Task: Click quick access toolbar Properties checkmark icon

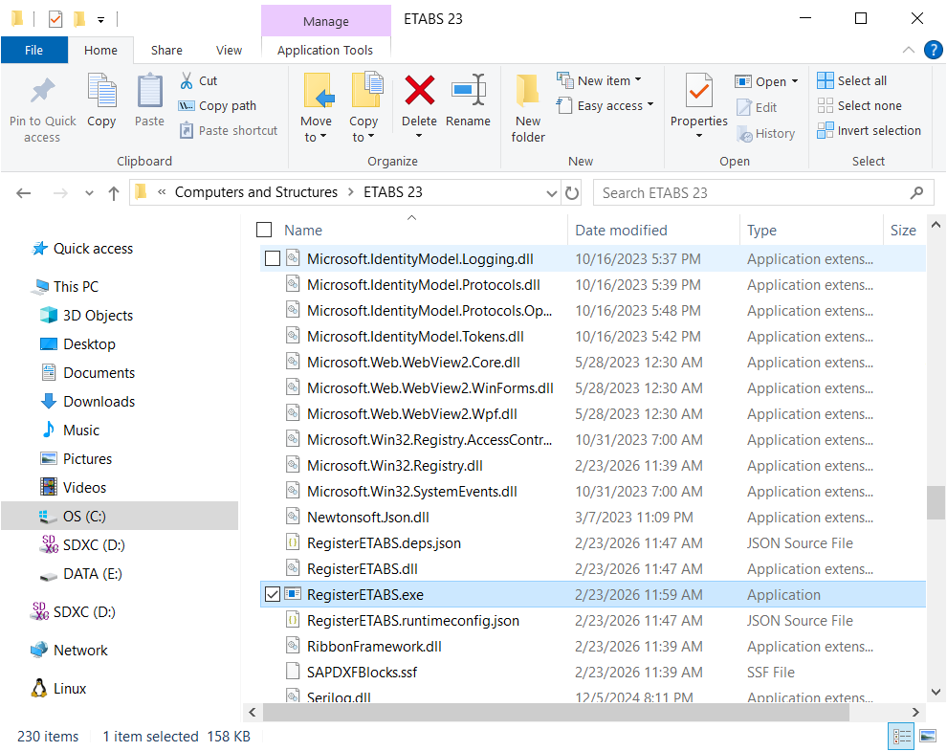Action: [x=55, y=19]
